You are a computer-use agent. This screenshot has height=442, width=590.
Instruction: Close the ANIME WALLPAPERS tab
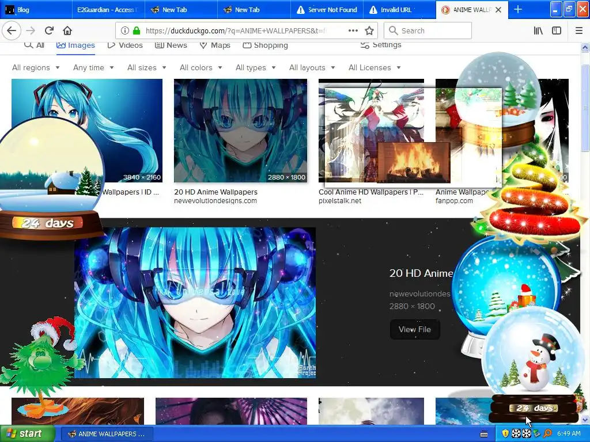click(498, 10)
